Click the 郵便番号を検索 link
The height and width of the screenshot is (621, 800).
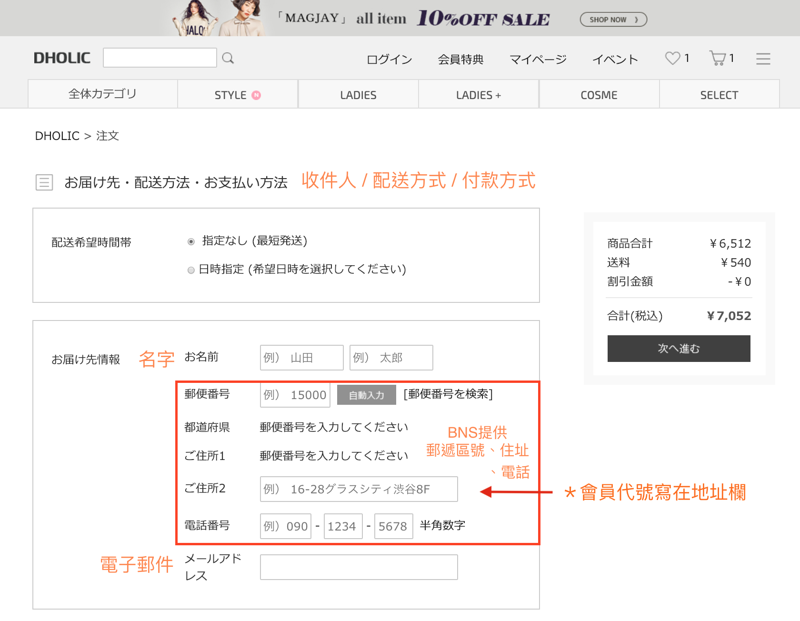tap(448, 394)
